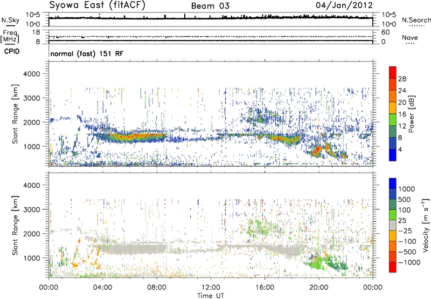Viewport: 431px width, 299px height.
Task: Click the "4000" range tick of power panel
Action: coord(31,74)
